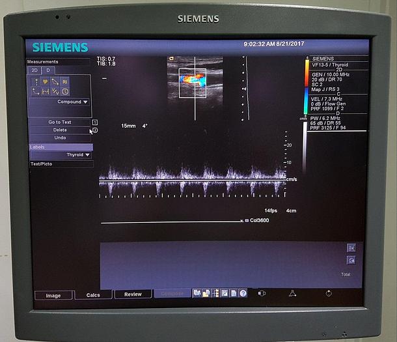Select the dotted curve trace measurement tool

36,91
